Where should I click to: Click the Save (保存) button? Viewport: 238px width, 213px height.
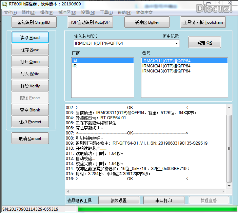30,50
